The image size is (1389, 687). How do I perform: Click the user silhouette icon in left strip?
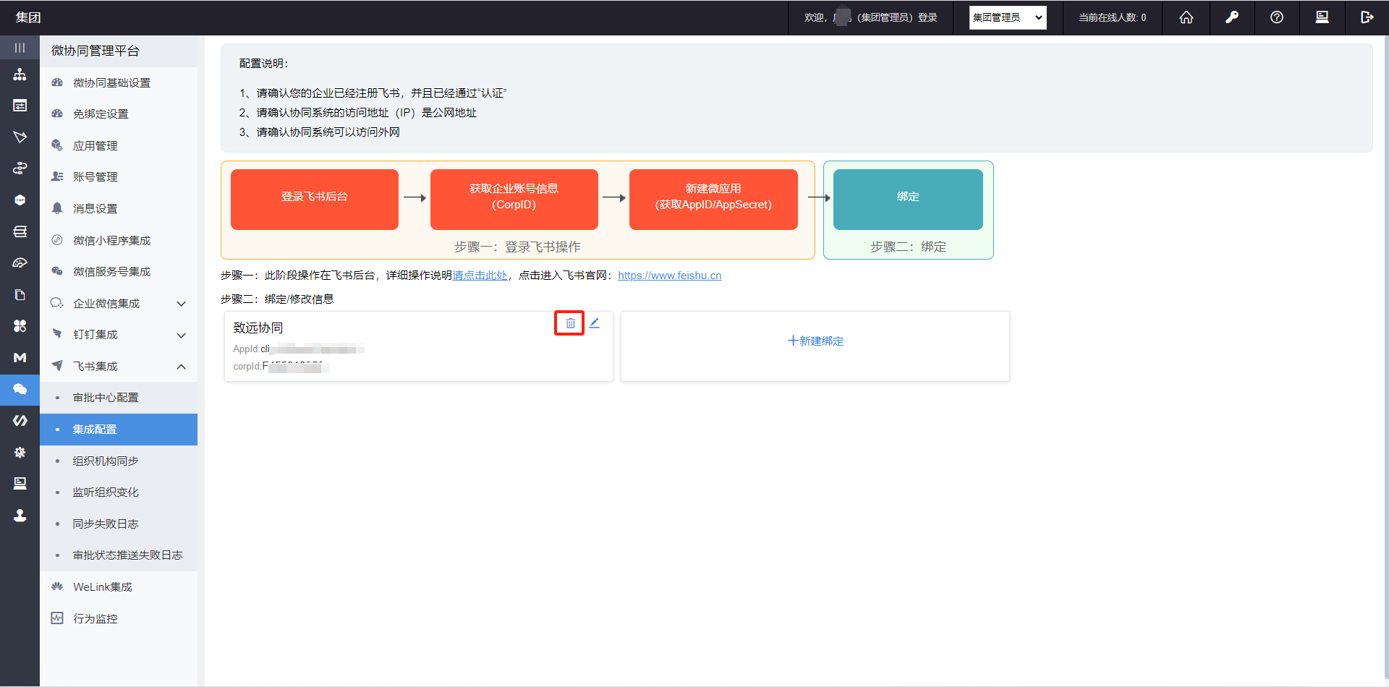point(20,515)
